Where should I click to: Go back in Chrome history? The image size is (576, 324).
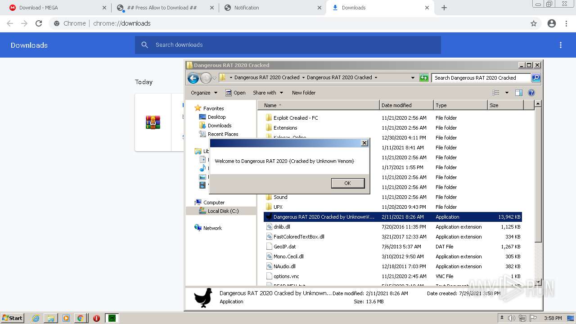pos(10,23)
